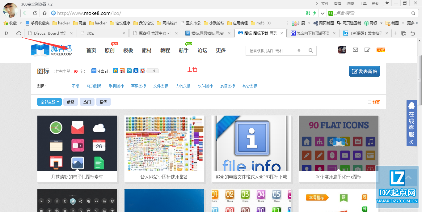Click the green lightning speed-mode icon
422x212 pixels.
coord(314,13)
